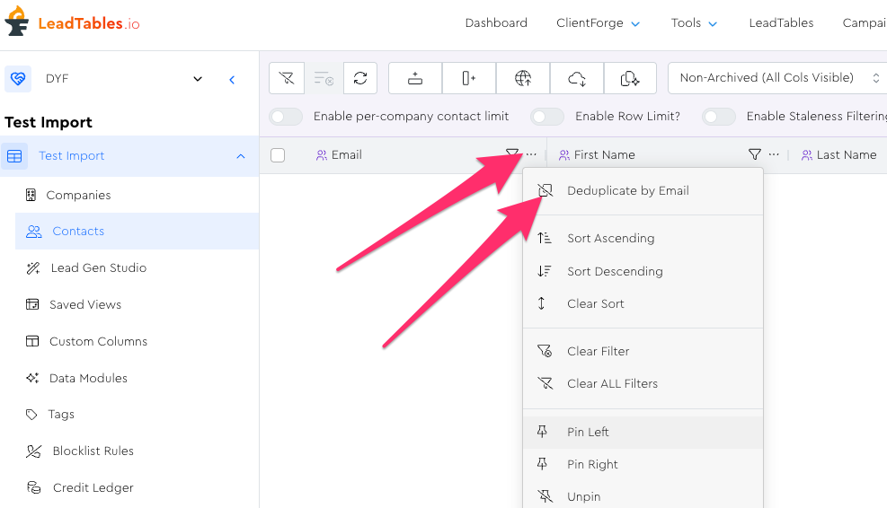The width and height of the screenshot is (887, 508).
Task: Open First Name column filter icon
Action: tap(754, 154)
